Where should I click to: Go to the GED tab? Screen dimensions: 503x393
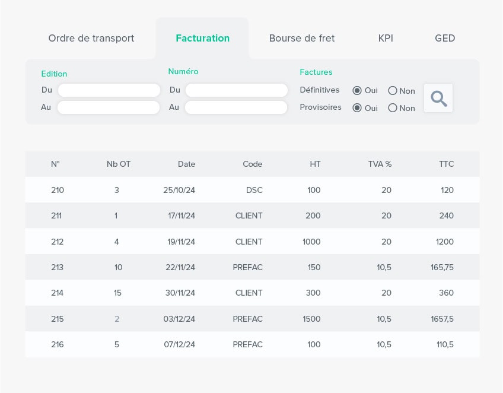pos(445,38)
